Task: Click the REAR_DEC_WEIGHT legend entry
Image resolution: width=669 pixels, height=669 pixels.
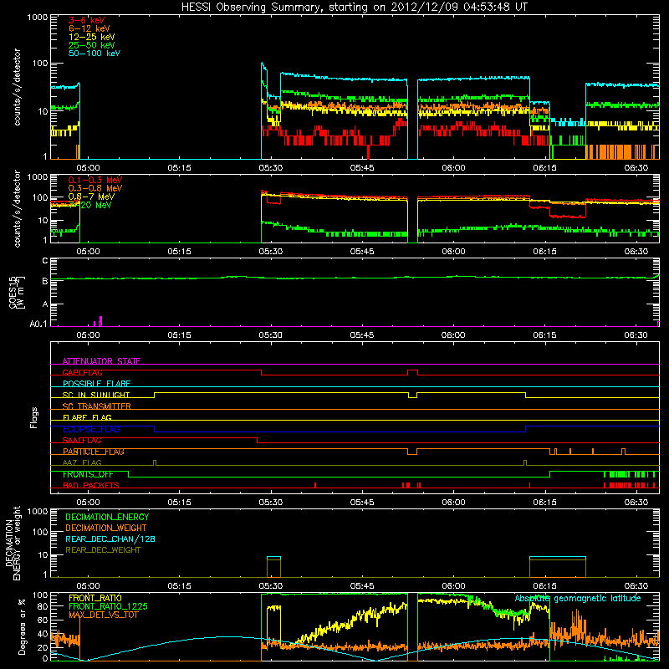Action: tap(103, 550)
